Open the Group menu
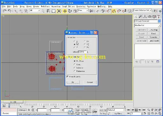Viewport: 163px width, 116px height. point(22,6)
